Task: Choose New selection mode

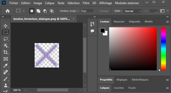Action: (32, 11)
